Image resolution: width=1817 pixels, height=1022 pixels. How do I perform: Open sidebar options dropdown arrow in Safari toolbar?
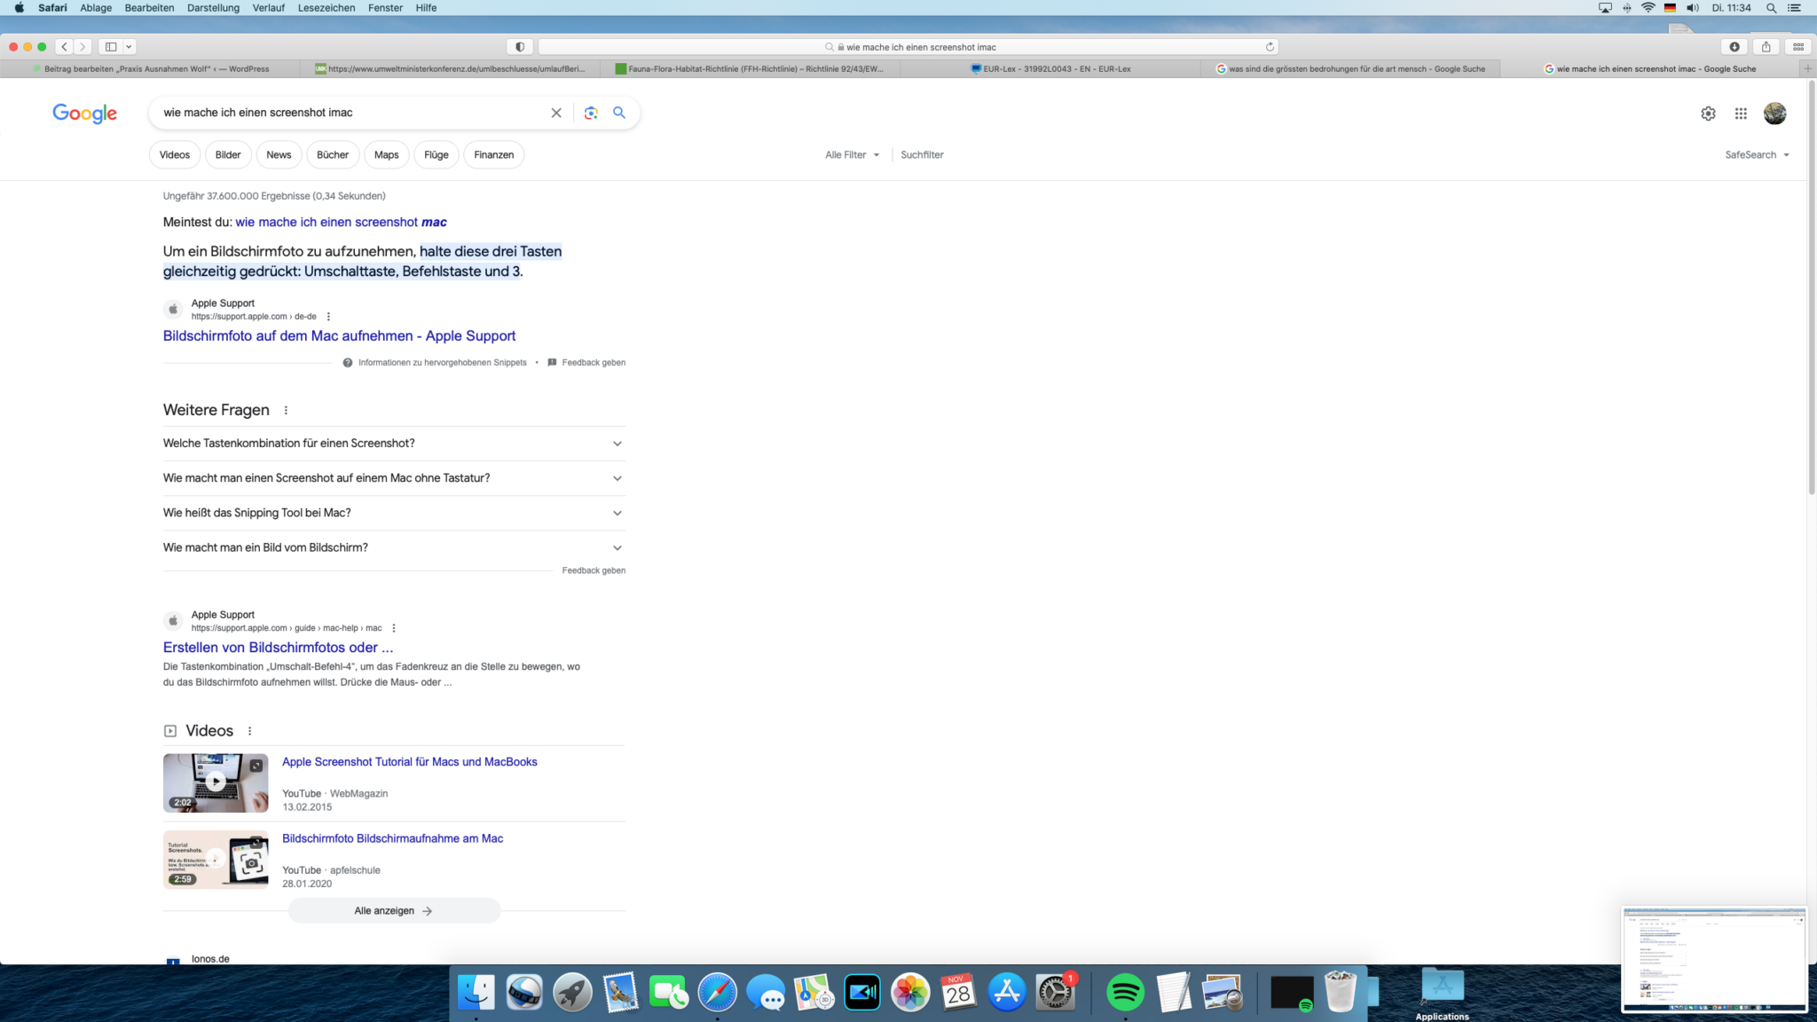point(129,47)
